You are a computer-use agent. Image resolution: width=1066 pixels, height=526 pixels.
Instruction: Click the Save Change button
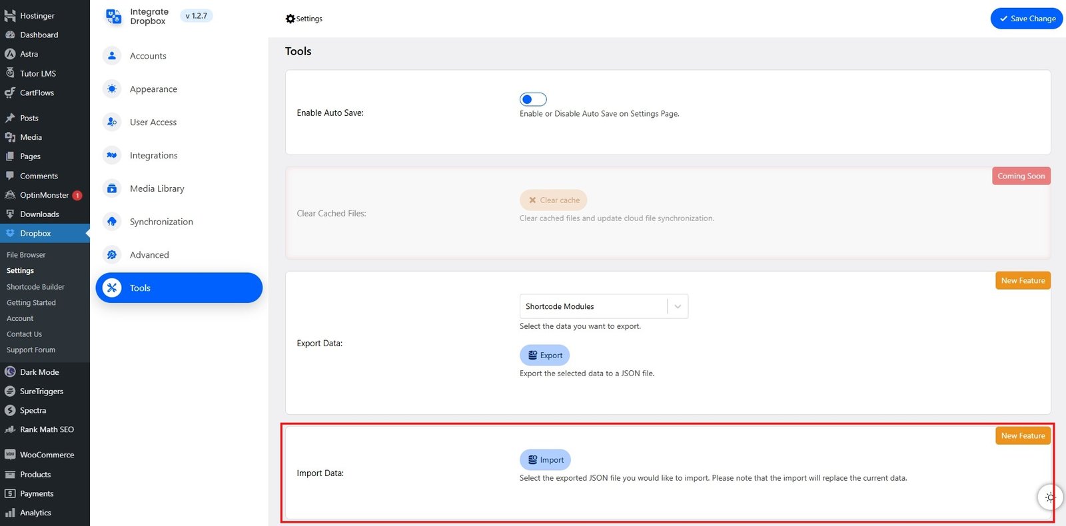pos(1027,19)
